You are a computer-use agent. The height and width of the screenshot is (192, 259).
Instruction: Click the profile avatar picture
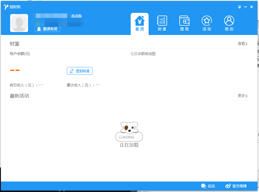point(18,23)
